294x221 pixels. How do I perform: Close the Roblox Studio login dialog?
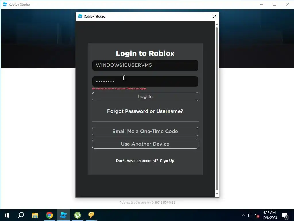click(215, 16)
